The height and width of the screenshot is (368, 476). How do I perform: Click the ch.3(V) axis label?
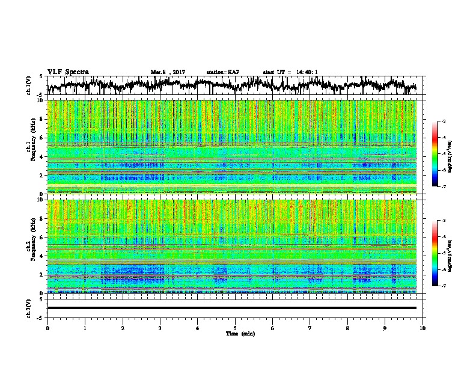[x=28, y=309]
